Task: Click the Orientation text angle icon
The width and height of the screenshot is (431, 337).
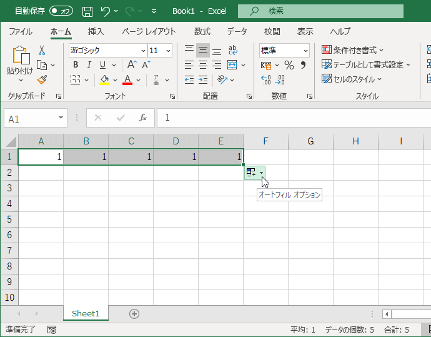Action: pyautogui.click(x=222, y=80)
